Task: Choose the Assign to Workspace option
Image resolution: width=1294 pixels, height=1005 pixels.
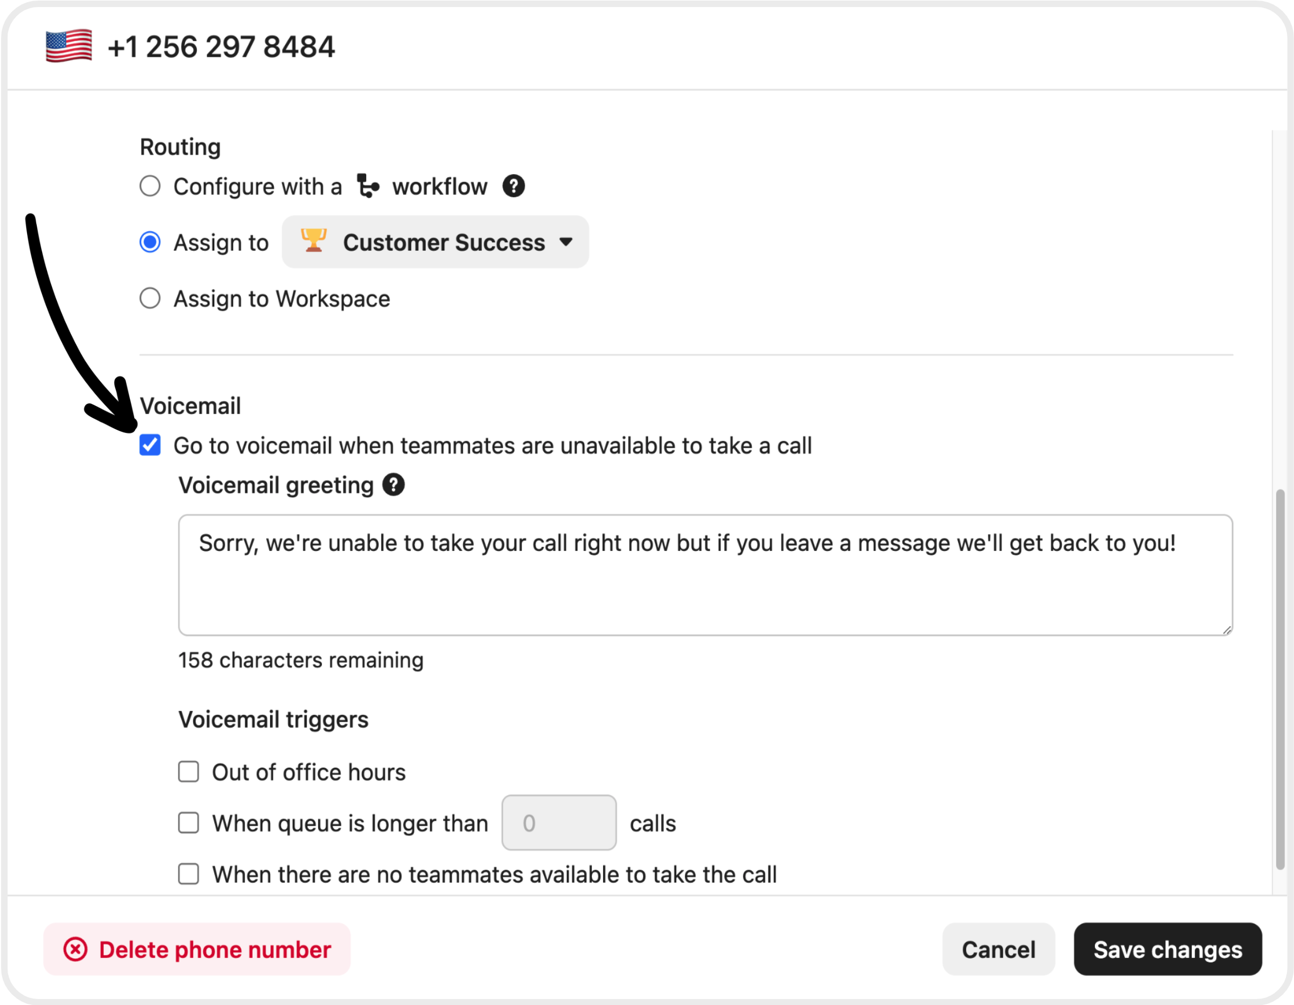Action: click(x=150, y=298)
